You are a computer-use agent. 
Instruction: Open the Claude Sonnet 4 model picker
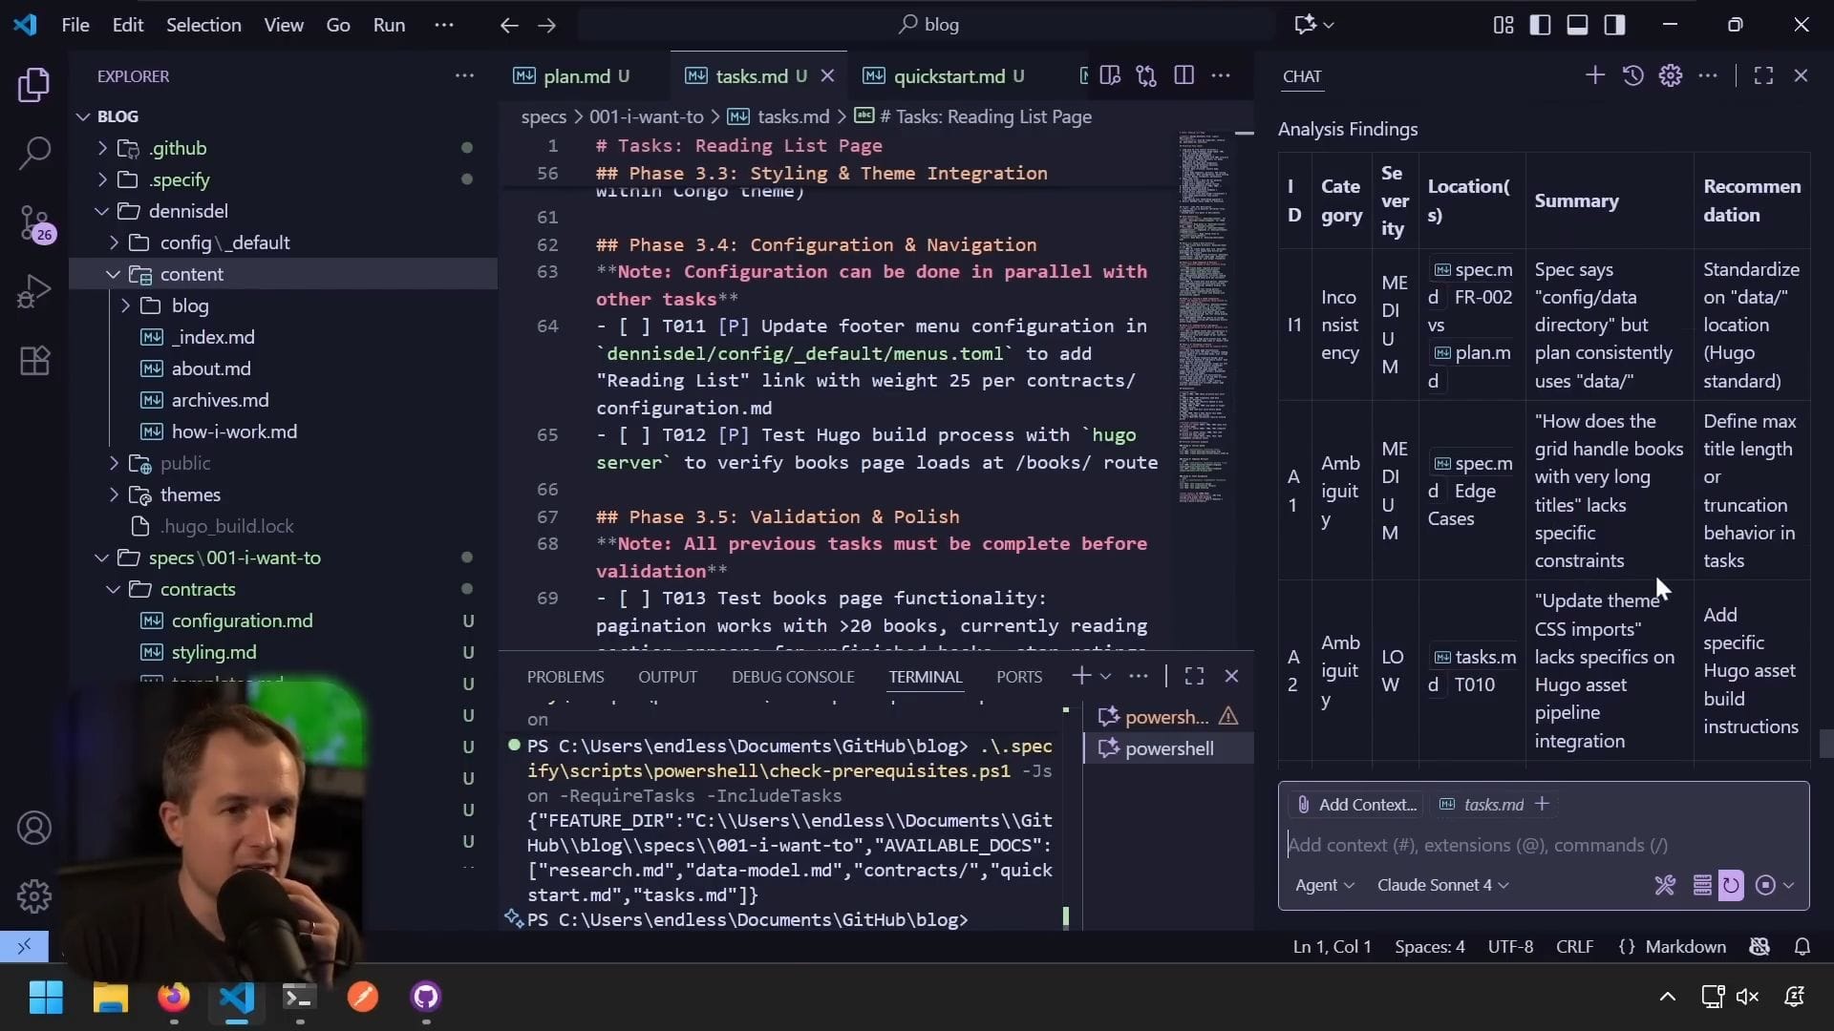coord(1441,885)
